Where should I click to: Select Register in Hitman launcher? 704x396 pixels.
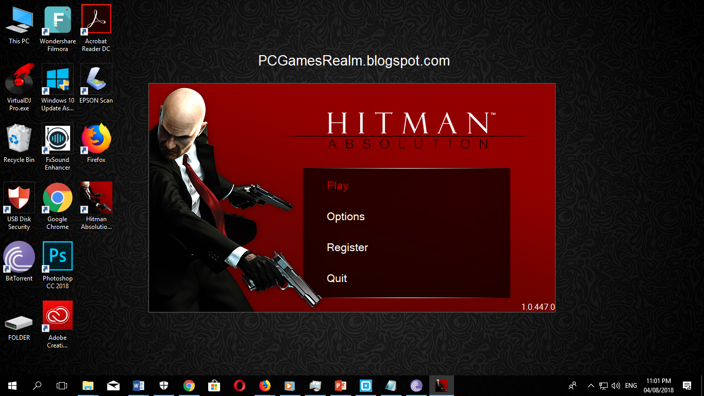click(347, 247)
